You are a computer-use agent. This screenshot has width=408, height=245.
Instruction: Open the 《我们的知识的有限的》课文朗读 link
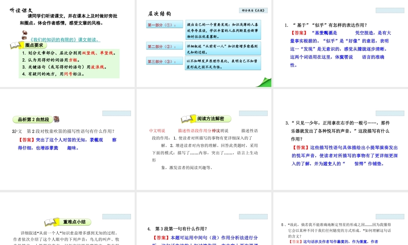coord(65,40)
